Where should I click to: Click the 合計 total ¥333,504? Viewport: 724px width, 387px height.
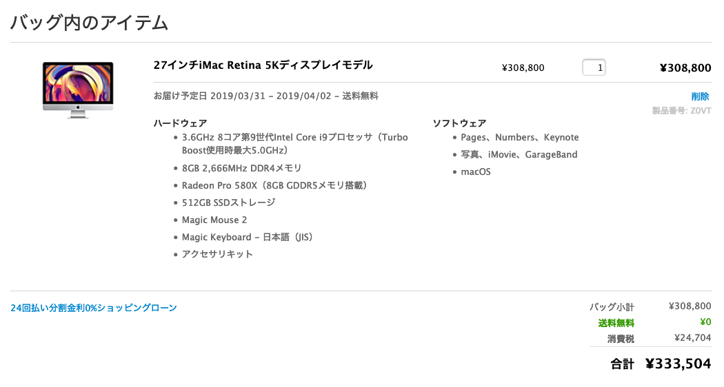tap(677, 364)
